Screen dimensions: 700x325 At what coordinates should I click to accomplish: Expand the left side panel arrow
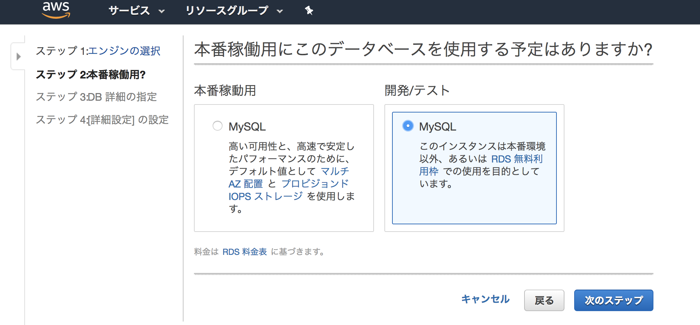tap(18, 56)
